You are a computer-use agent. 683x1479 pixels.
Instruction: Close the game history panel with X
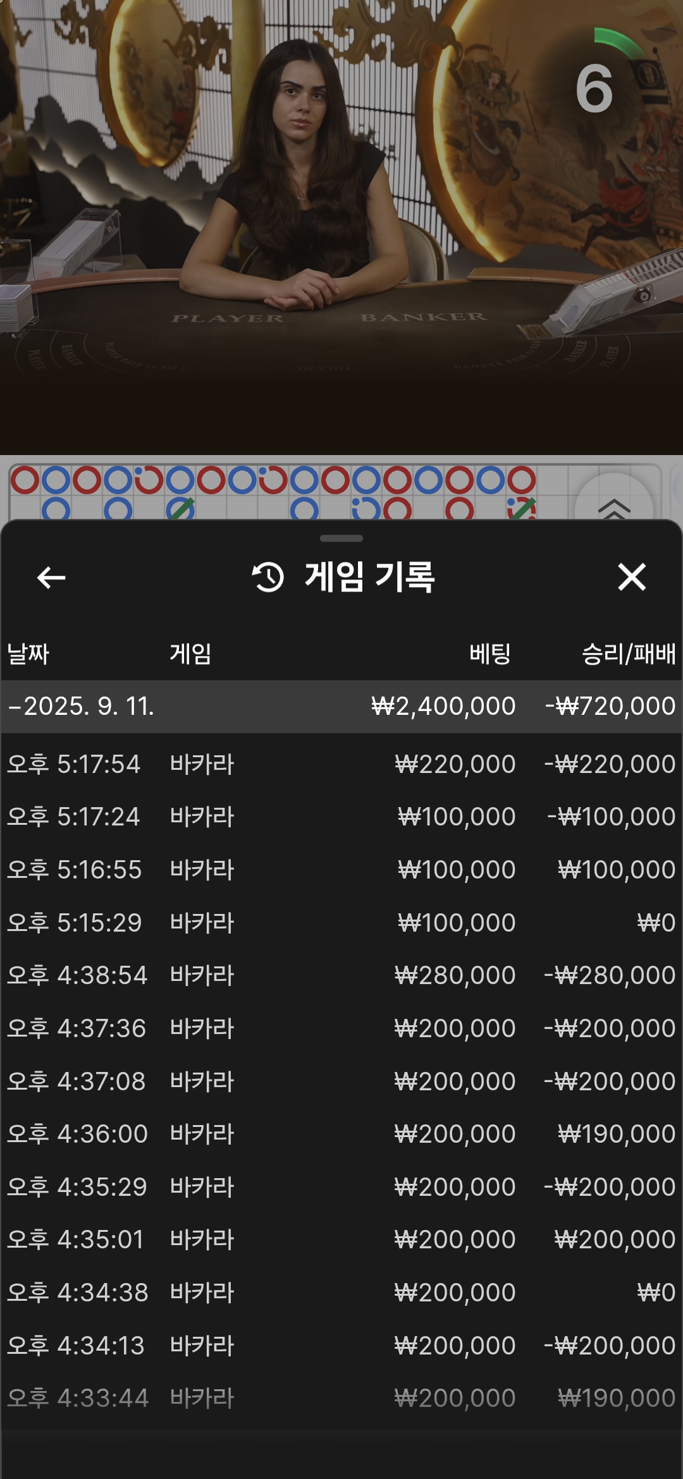pyautogui.click(x=632, y=577)
